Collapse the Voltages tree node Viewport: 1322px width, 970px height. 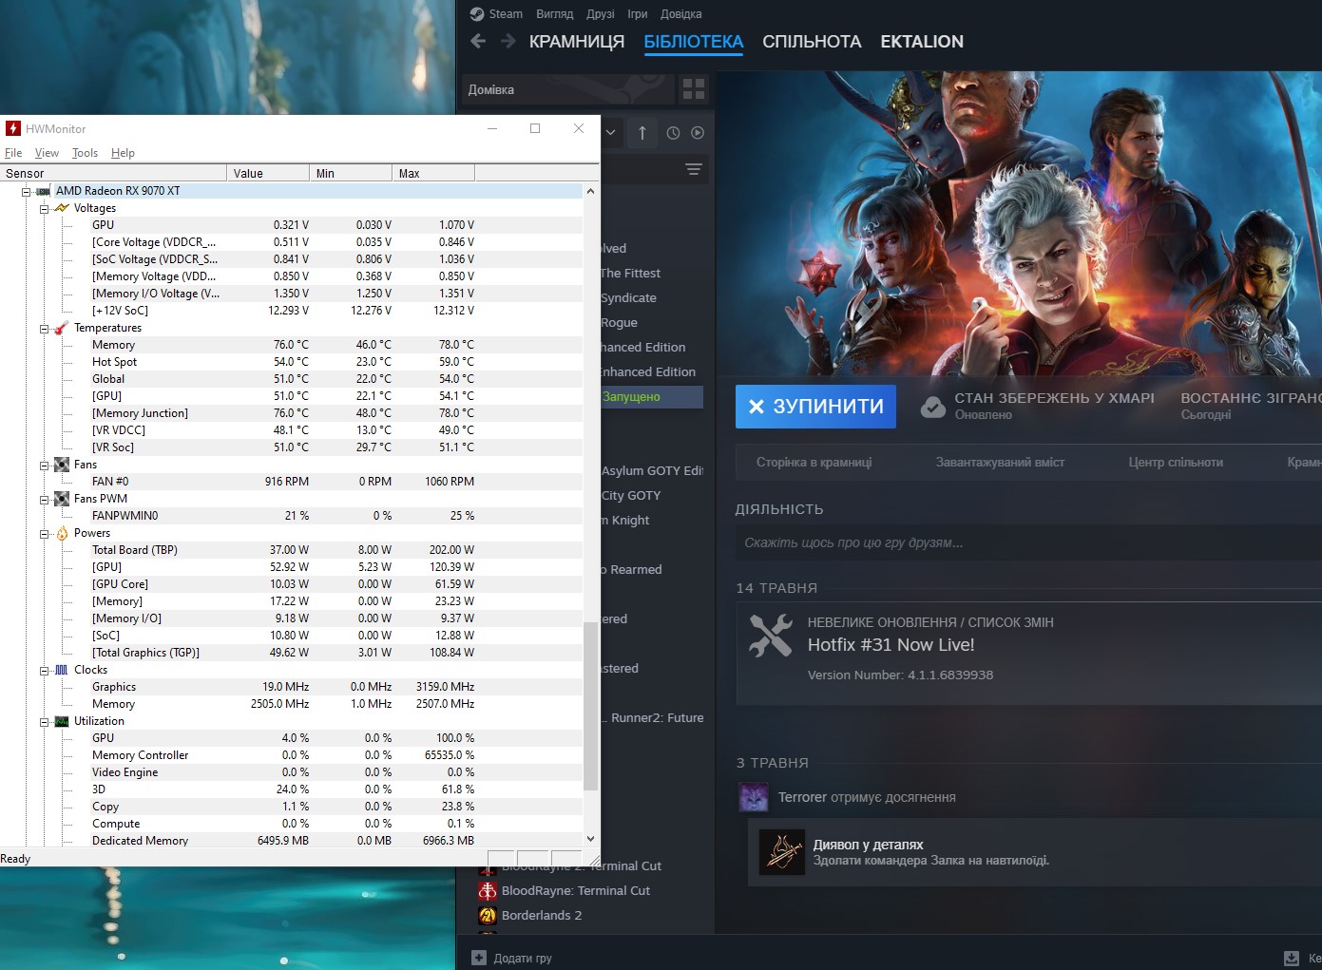[x=44, y=208]
